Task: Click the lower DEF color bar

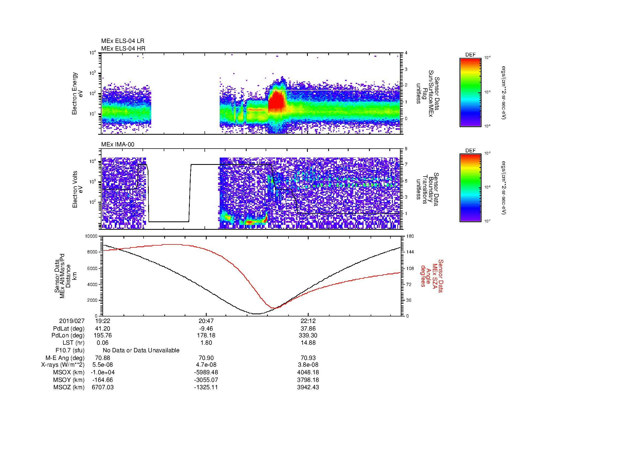Action: coord(470,188)
